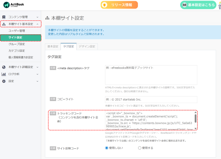Open グループ設定 in sidebar

point(17,44)
